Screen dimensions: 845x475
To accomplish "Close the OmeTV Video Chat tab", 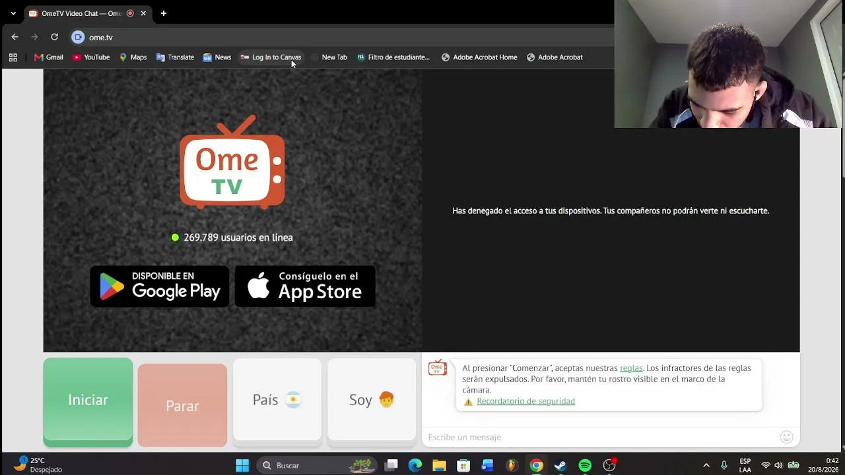I will tap(143, 13).
